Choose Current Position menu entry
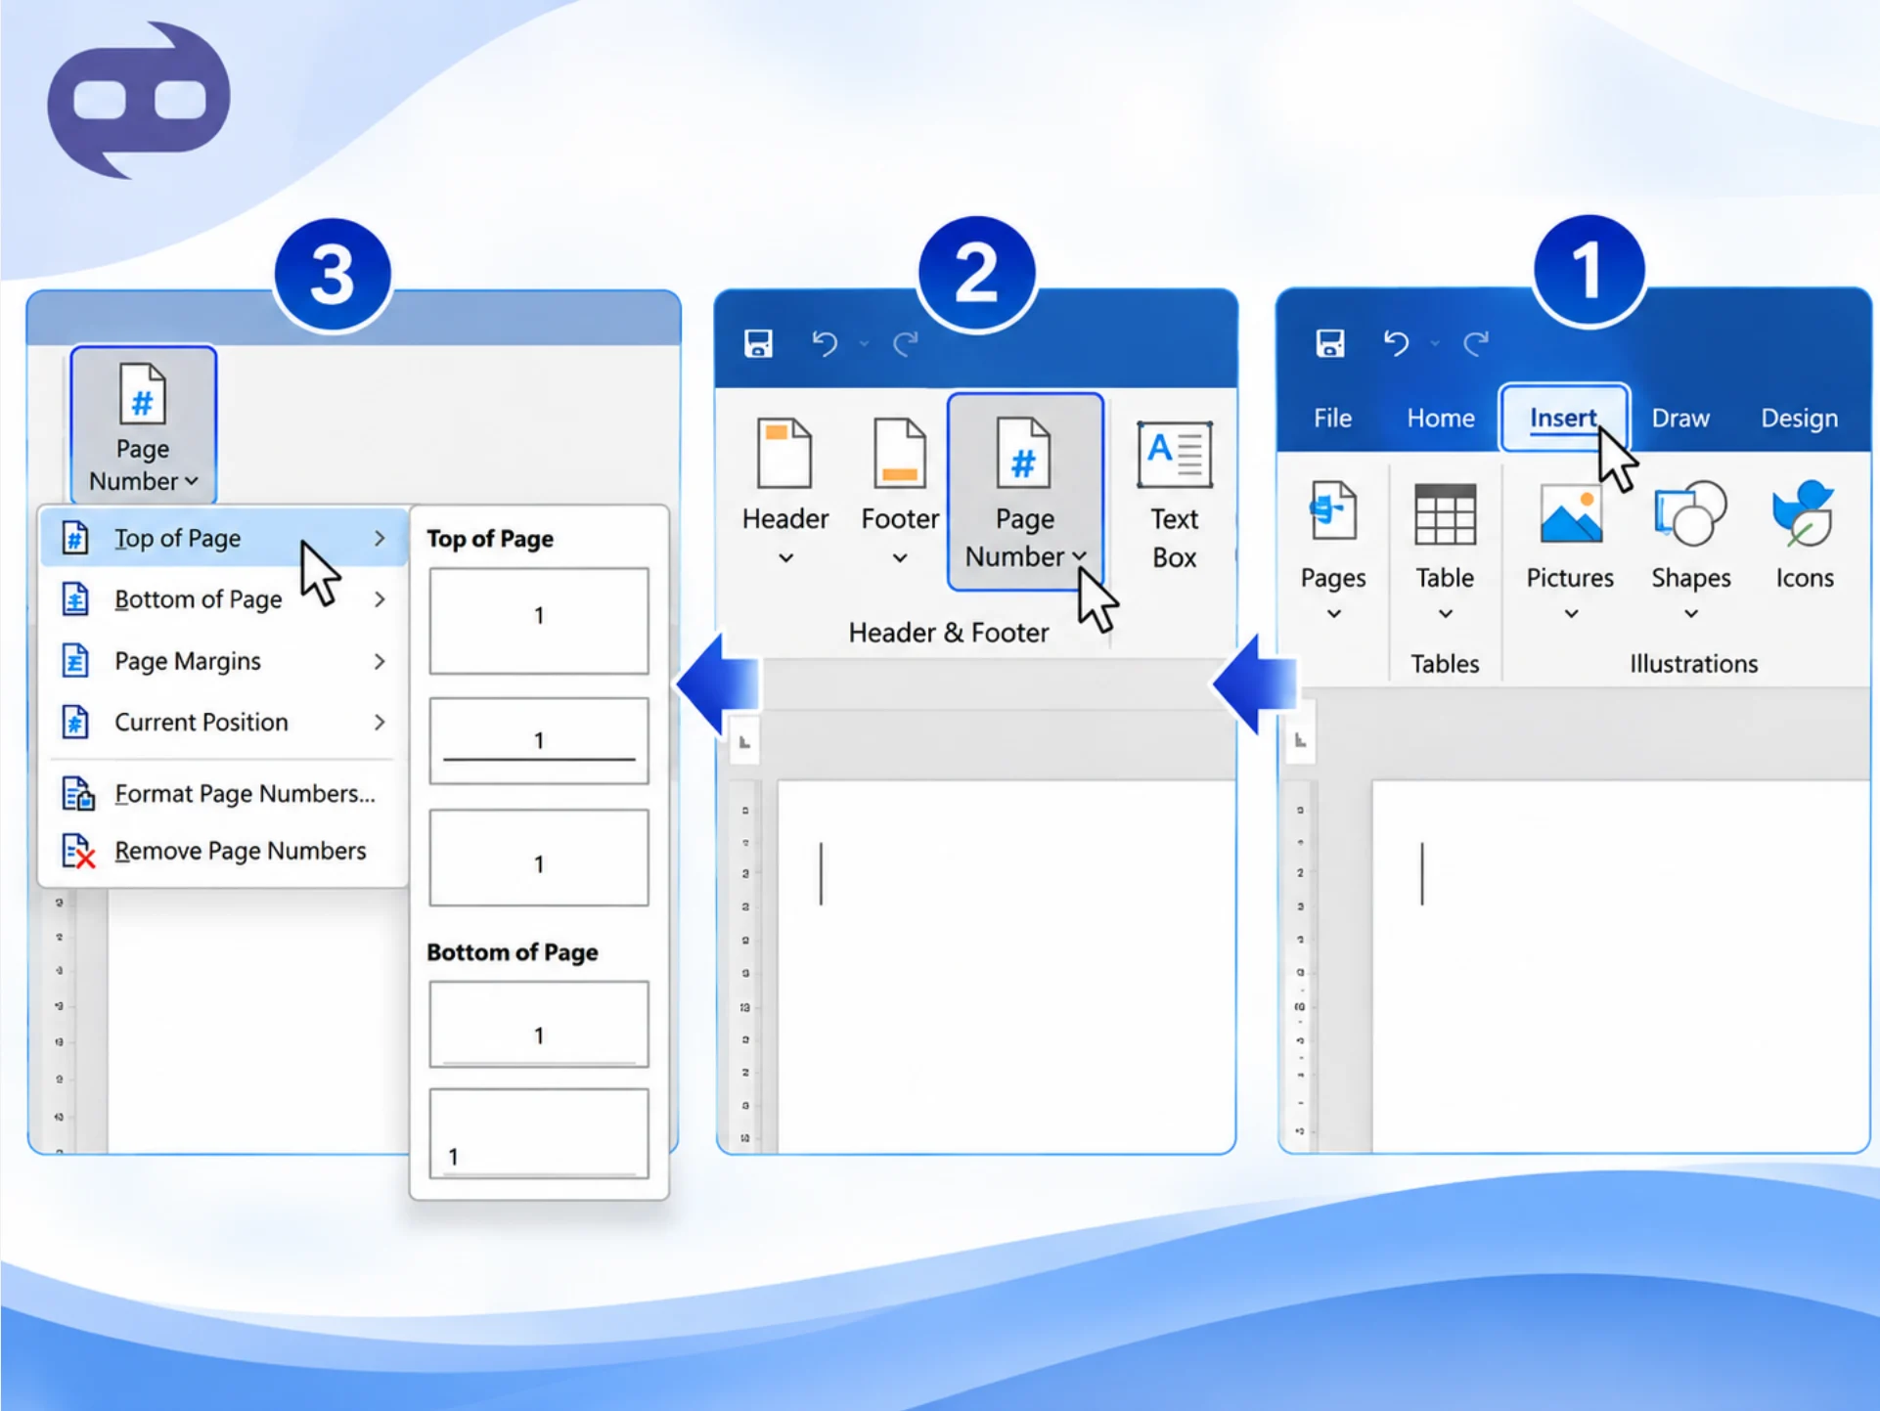This screenshot has width=1880, height=1411. (x=224, y=722)
